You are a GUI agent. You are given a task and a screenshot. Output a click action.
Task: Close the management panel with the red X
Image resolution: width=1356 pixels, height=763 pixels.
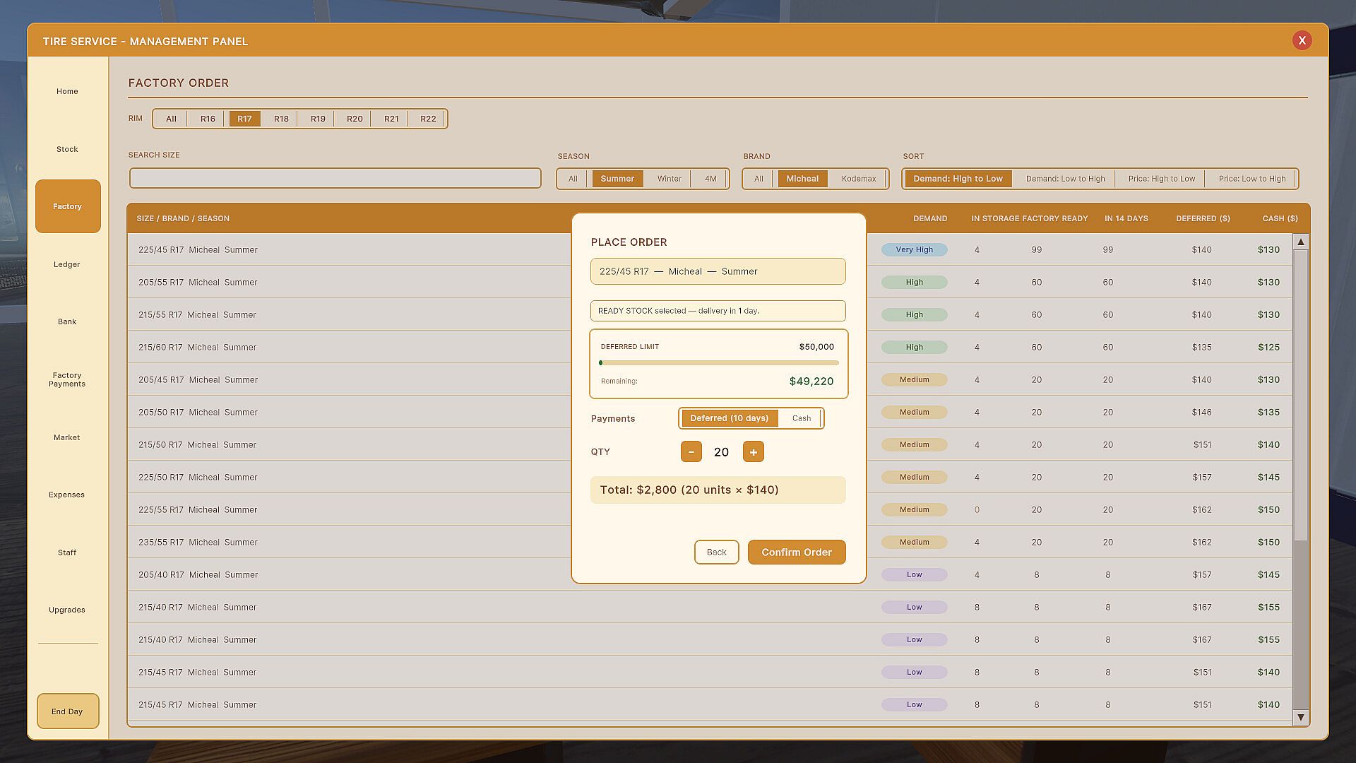tap(1302, 40)
